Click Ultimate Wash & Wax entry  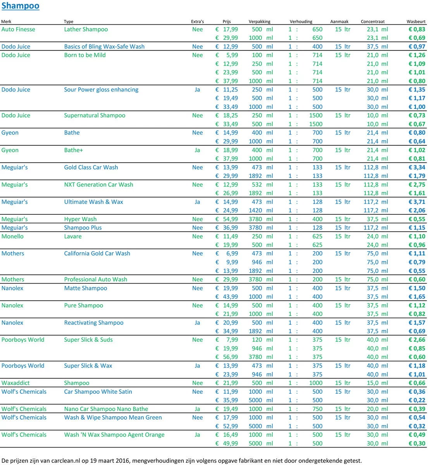coord(93,202)
